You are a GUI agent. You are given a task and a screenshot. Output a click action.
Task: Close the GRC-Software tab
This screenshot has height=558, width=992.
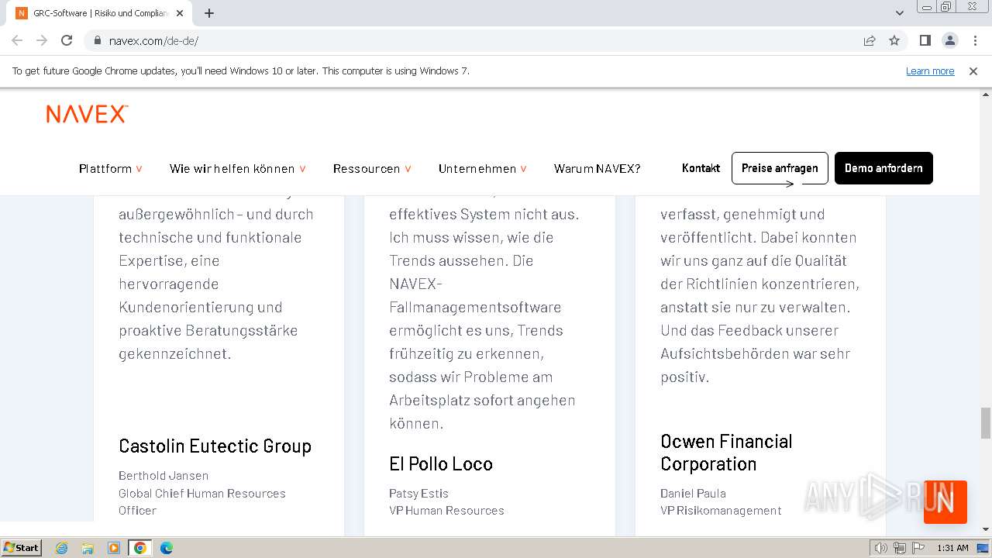[x=180, y=13]
